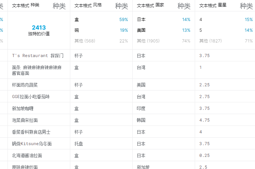Image resolution: width=255 pixels, height=169 pixels.
Task: Click 美国 in the 杯面鸡肉蔬菜 row
Action: click(x=141, y=85)
